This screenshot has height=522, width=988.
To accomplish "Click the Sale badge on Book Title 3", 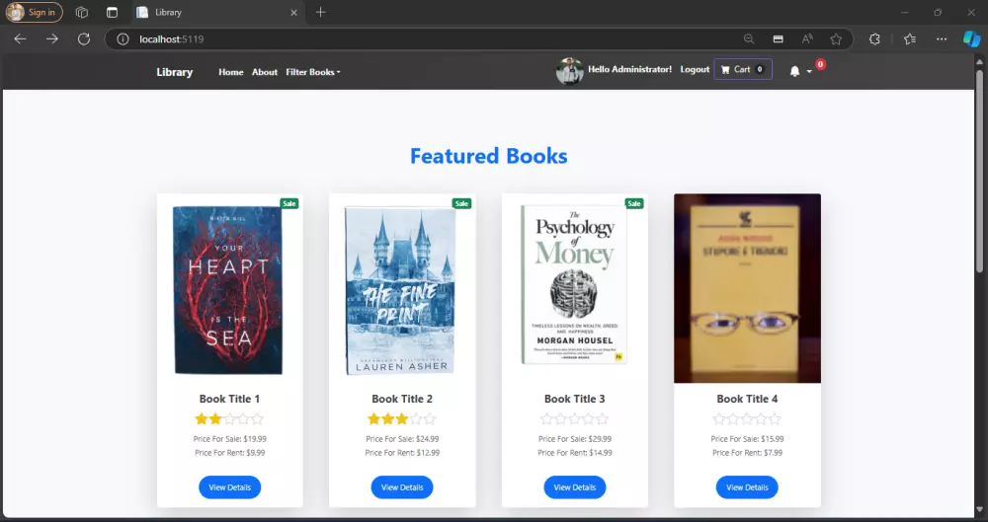I will point(634,203).
